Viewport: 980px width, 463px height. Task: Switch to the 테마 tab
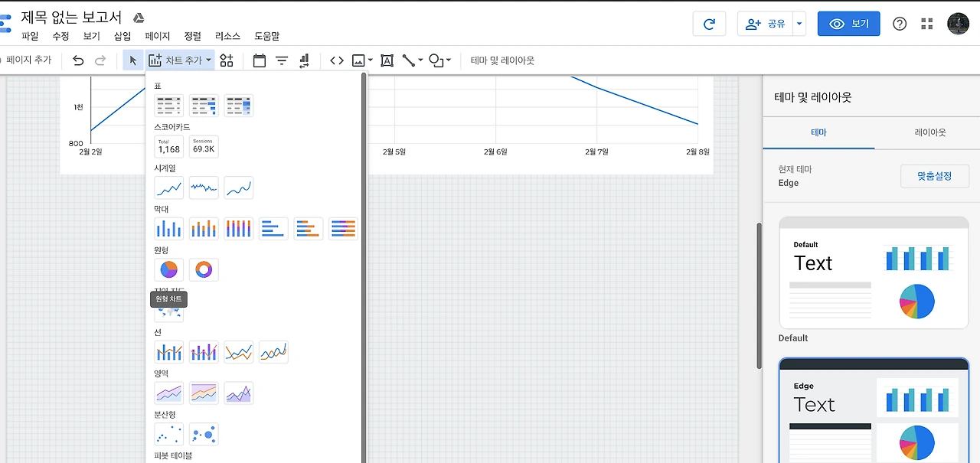pyautogui.click(x=818, y=132)
